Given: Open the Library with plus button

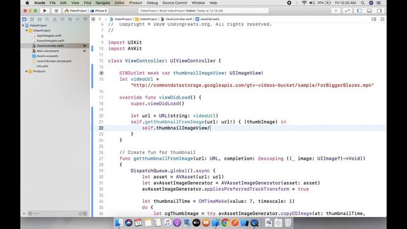Looking at the screenshot, I should click(x=336, y=11).
